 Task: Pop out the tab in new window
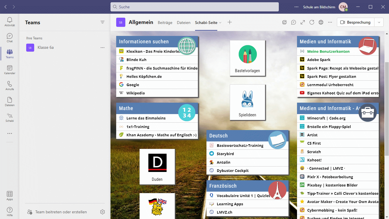(x=284, y=22)
